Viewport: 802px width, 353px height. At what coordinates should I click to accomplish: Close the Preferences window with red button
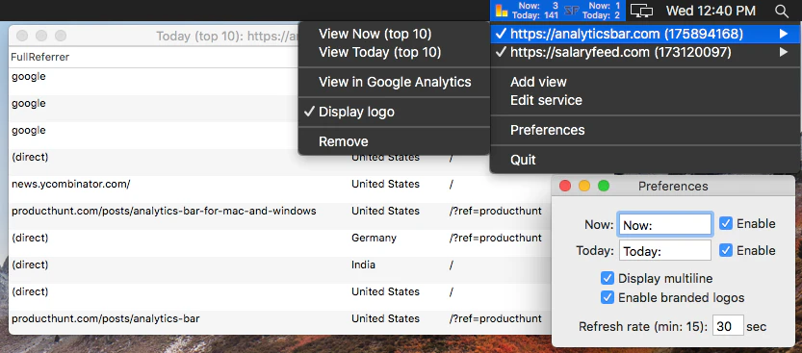(565, 186)
